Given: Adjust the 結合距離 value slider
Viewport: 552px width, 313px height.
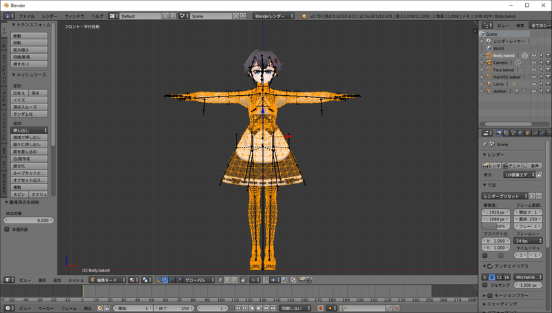Looking at the screenshot, I should pyautogui.click(x=28, y=220).
